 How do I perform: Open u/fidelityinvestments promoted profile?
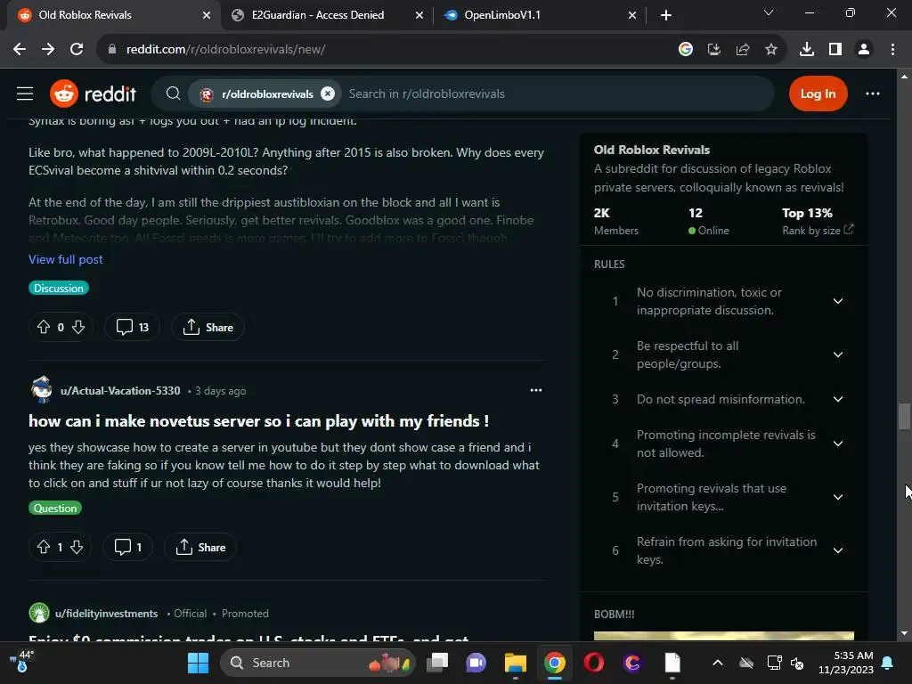107,614
